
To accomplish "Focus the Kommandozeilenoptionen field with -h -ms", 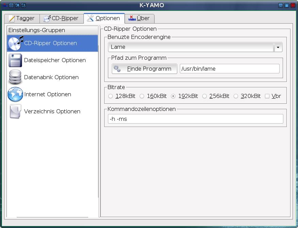I will 195,119.
